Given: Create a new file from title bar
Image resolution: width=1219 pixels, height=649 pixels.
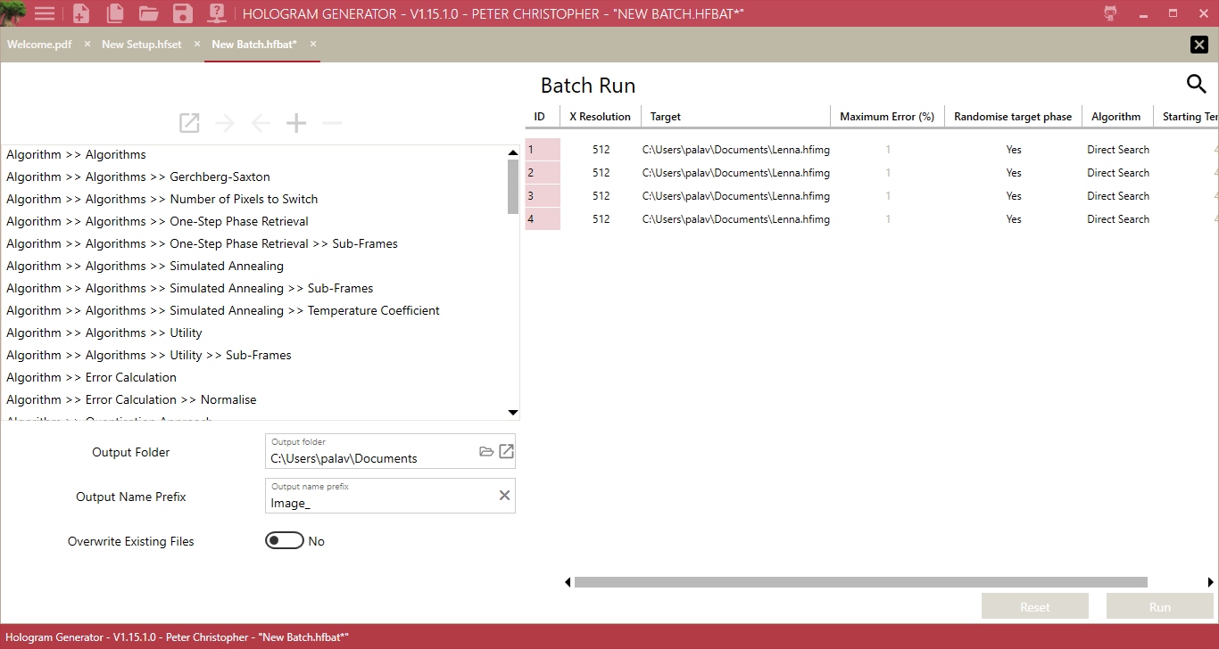Looking at the screenshot, I should click(81, 13).
